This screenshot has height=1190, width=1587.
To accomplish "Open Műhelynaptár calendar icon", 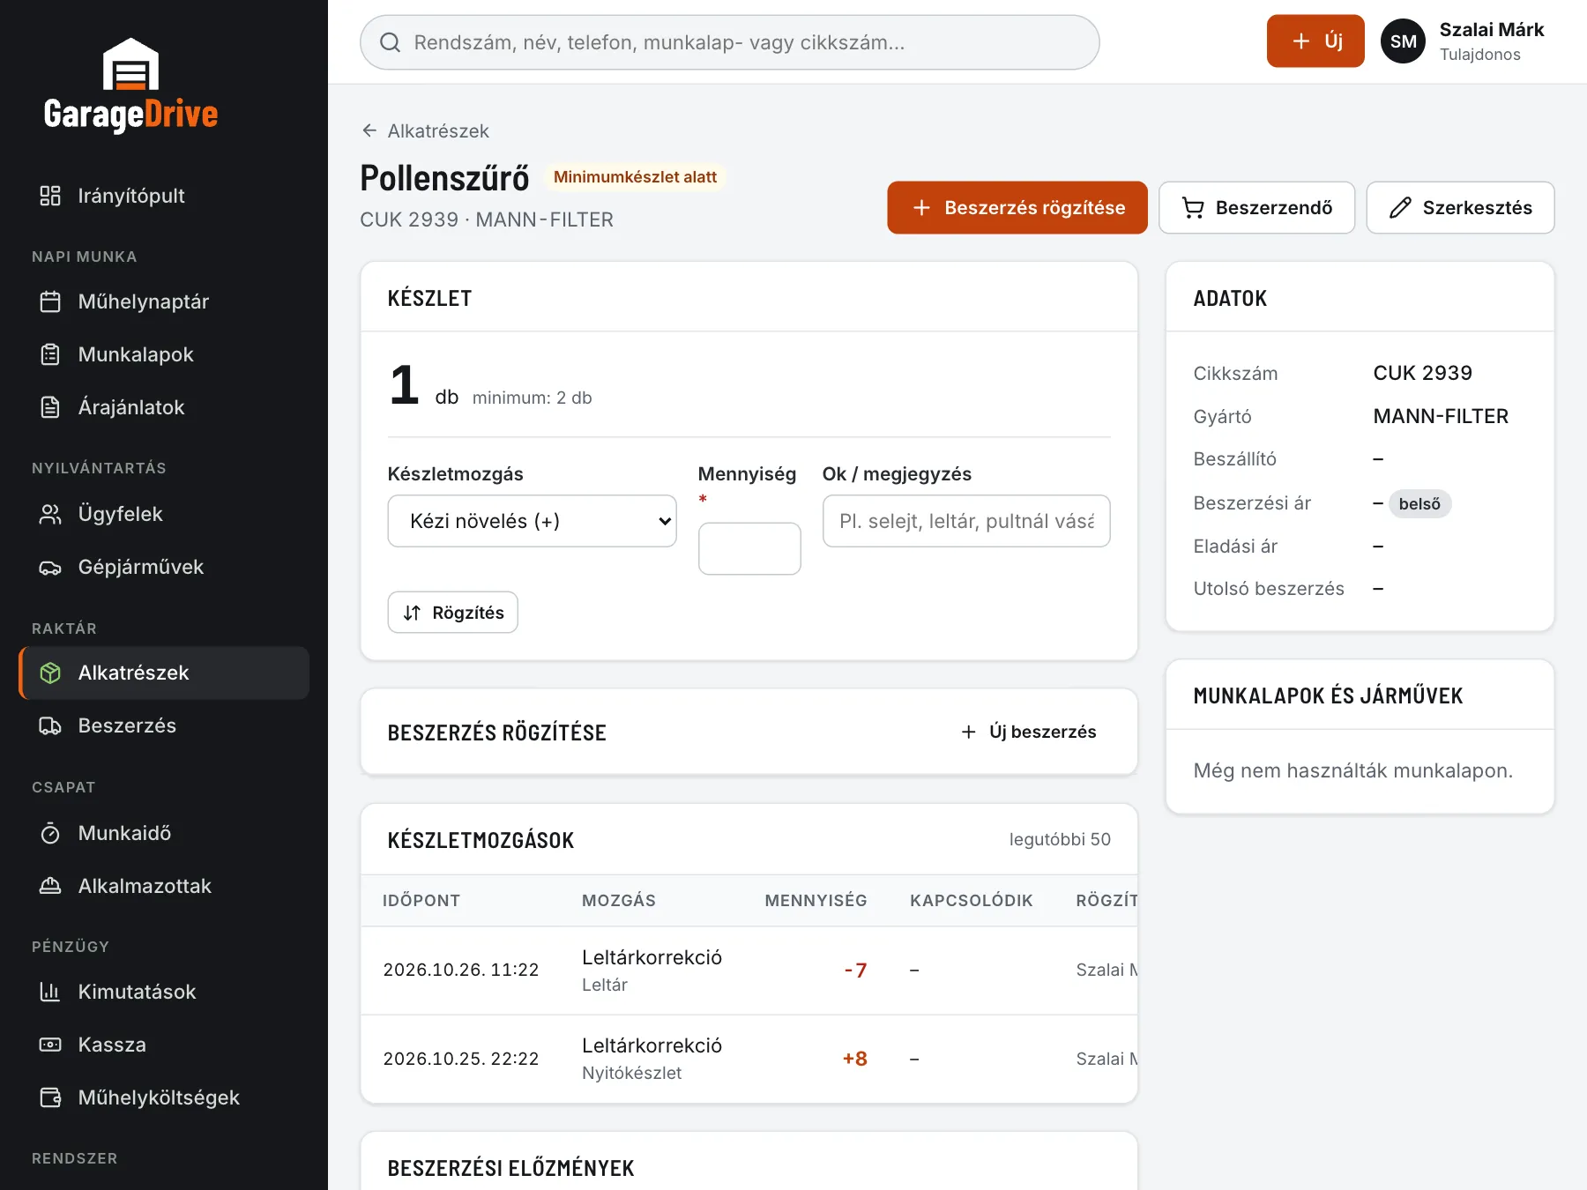I will [x=50, y=301].
